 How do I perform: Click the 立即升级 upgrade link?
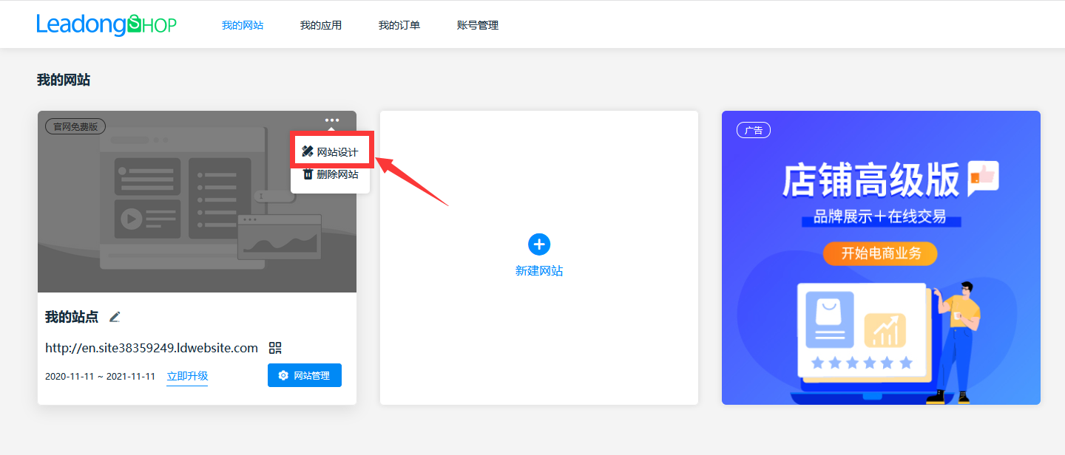[187, 376]
